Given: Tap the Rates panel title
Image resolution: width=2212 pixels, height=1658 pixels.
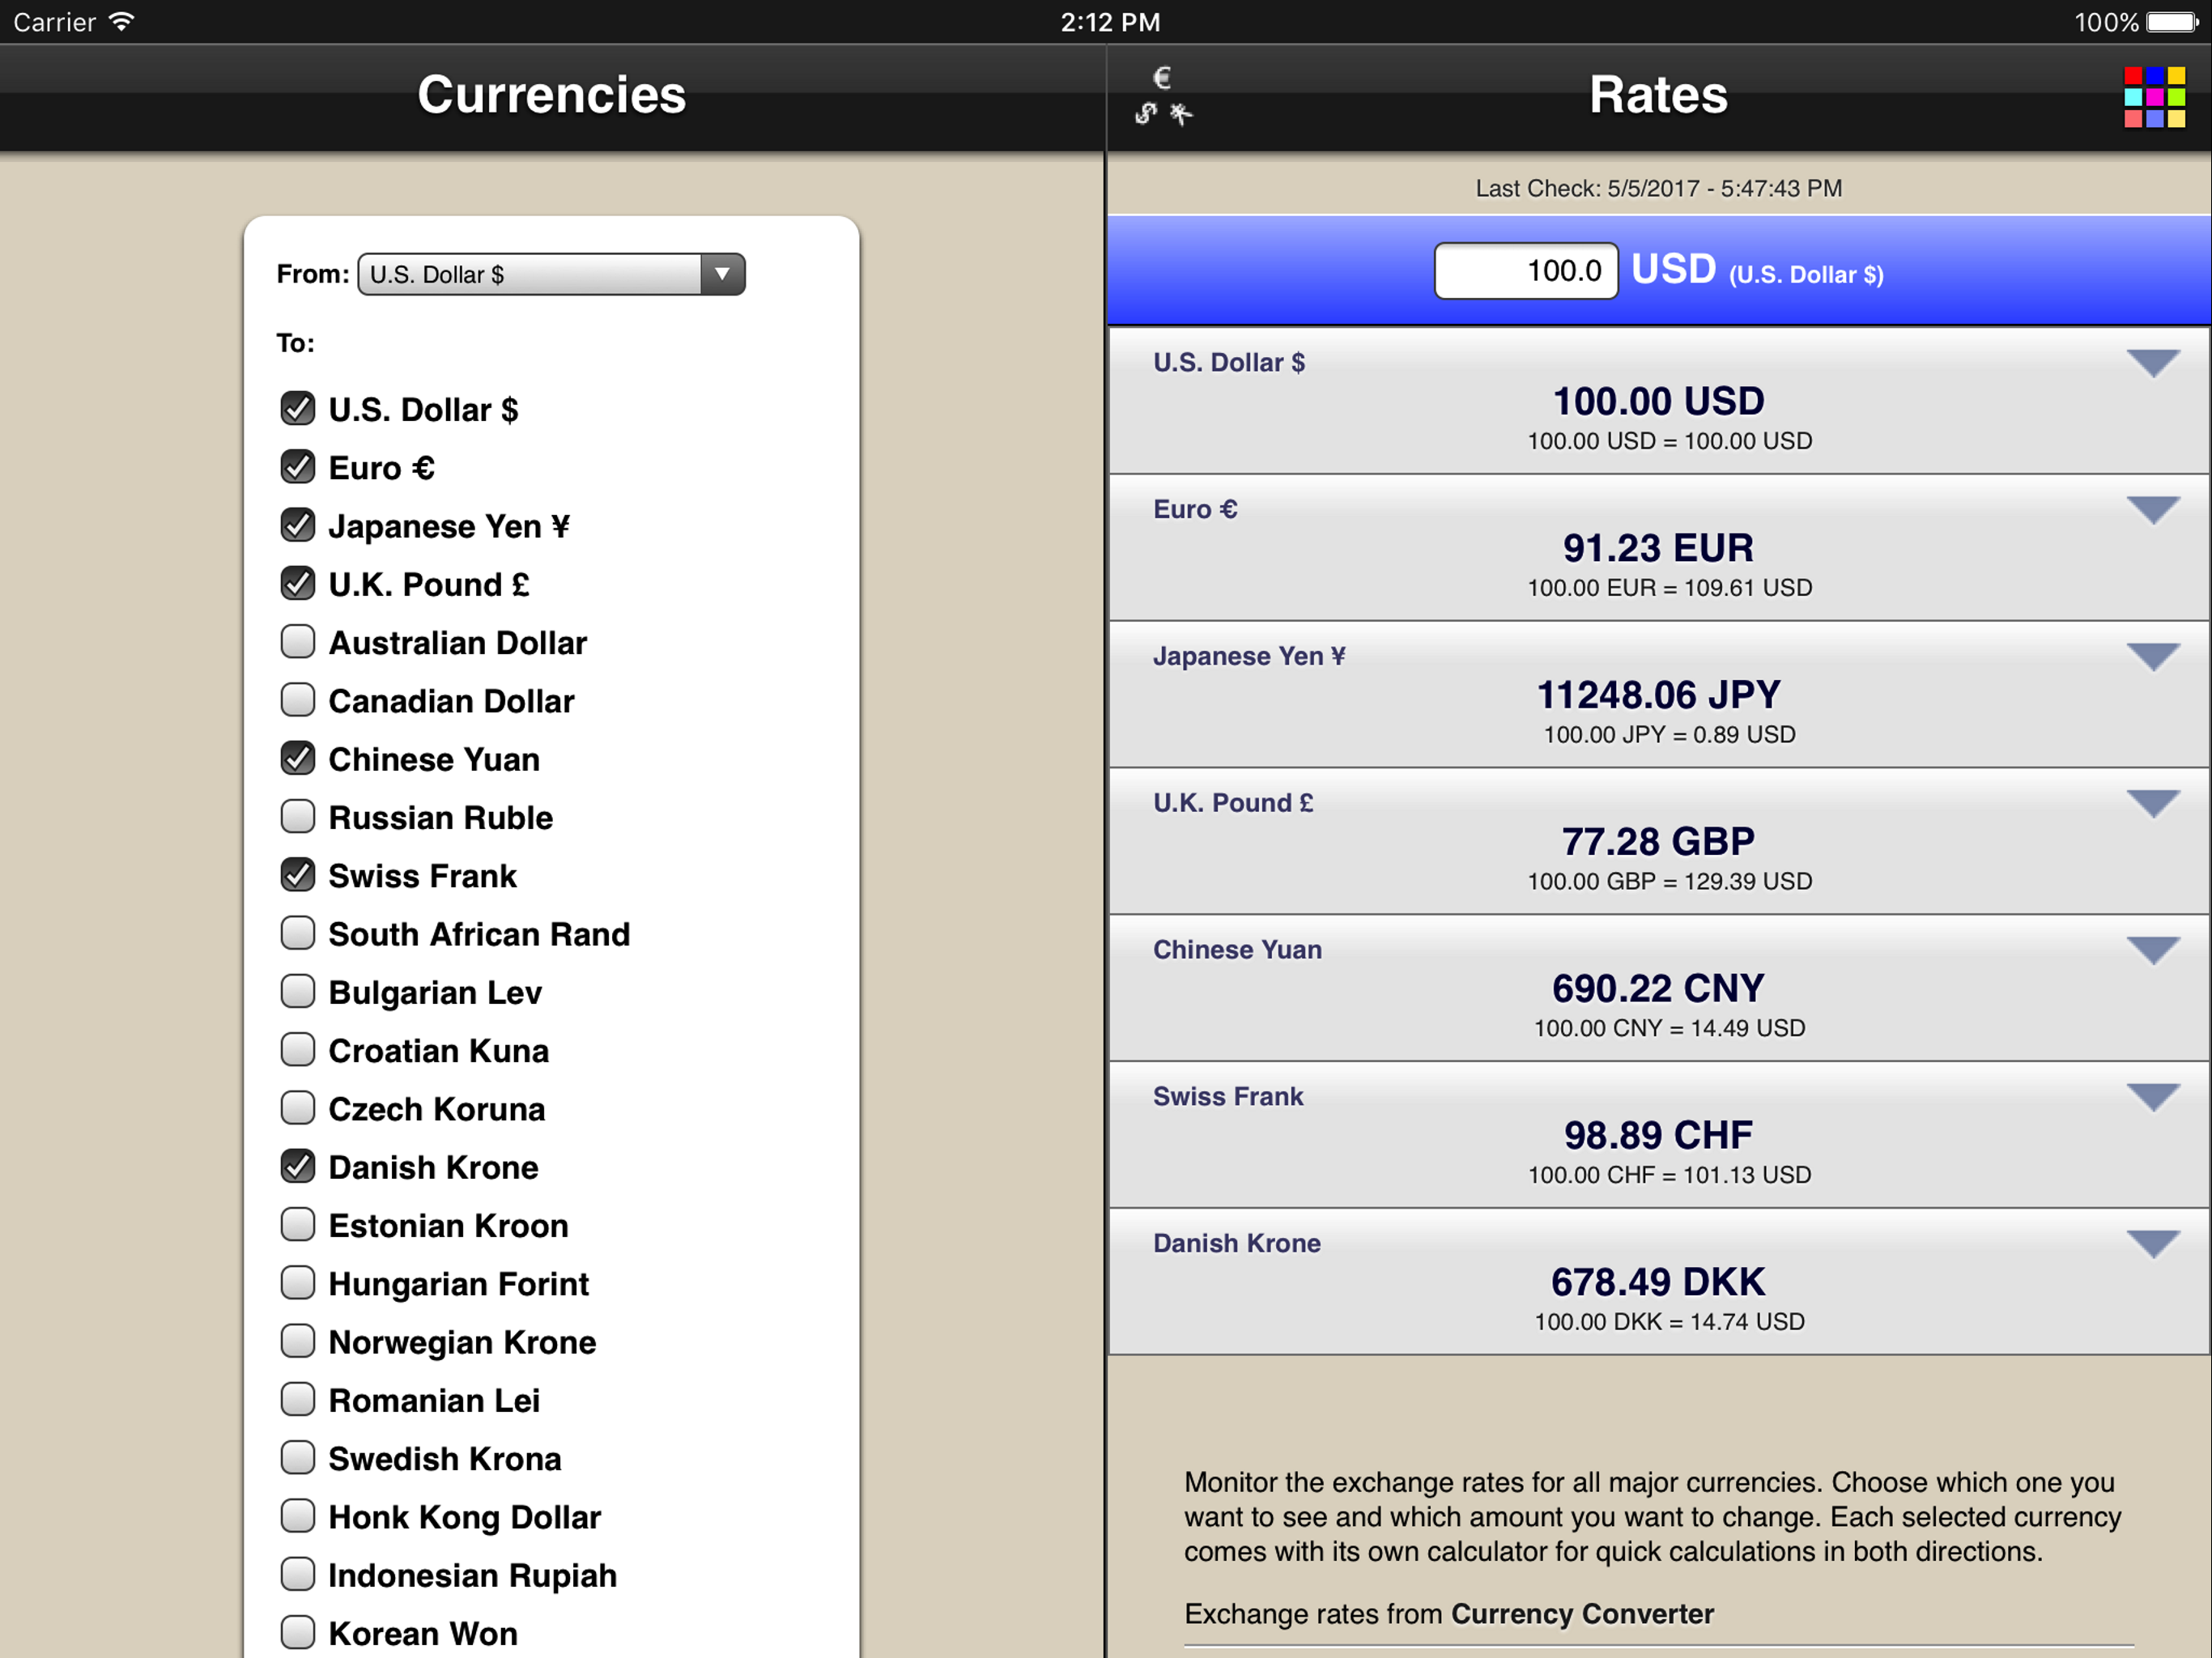Looking at the screenshot, I should click(x=1658, y=95).
